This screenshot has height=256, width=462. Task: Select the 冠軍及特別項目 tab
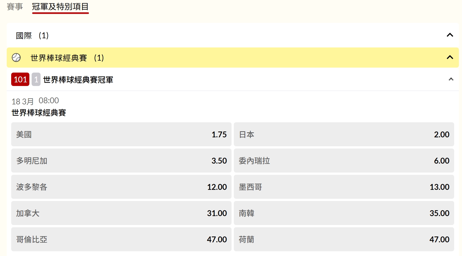coord(60,7)
